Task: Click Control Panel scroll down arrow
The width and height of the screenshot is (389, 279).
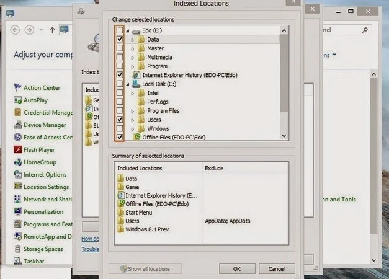Action: point(374,260)
